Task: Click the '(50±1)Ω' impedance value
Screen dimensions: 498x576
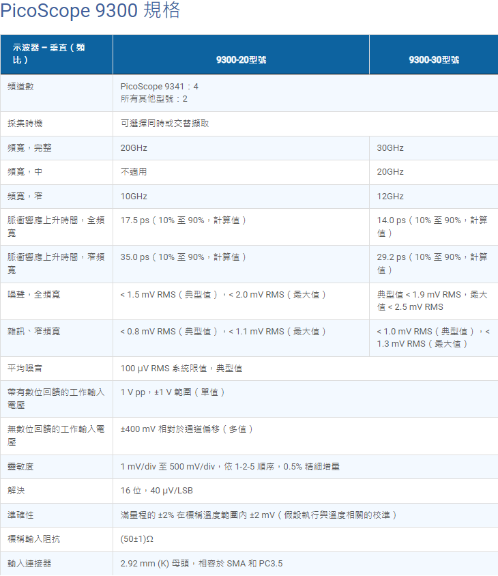Action: (x=137, y=539)
